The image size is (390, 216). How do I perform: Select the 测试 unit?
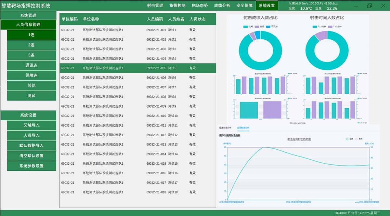(x=32, y=96)
